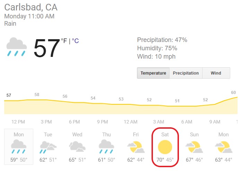Click the 58 degree graph point
The image size is (241, 171).
(x=37, y=95)
